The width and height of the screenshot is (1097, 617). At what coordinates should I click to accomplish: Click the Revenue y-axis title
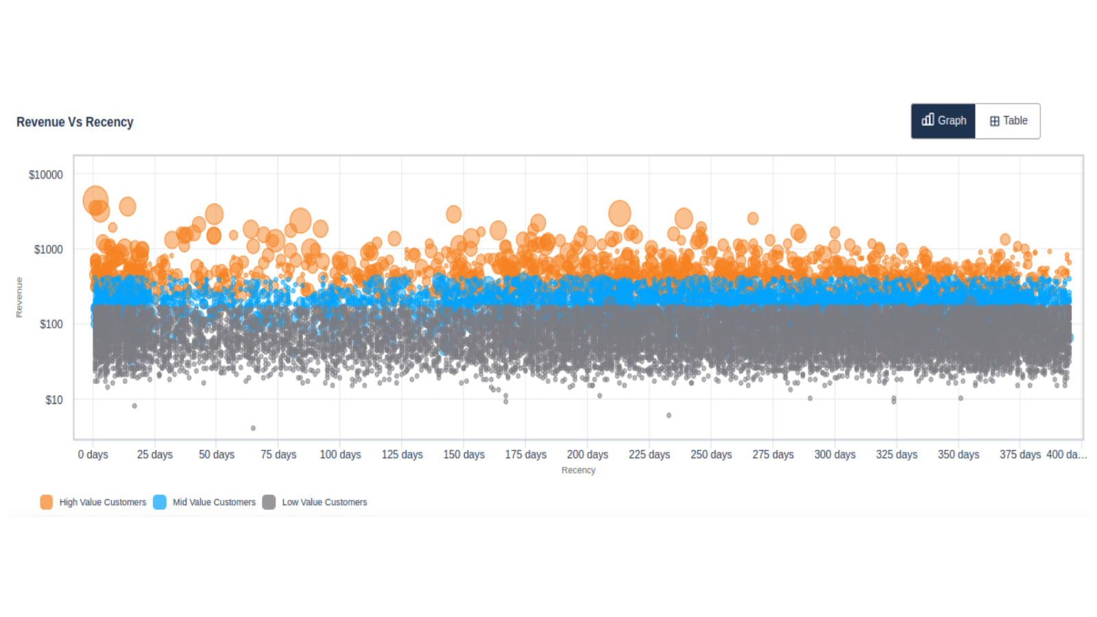[19, 298]
